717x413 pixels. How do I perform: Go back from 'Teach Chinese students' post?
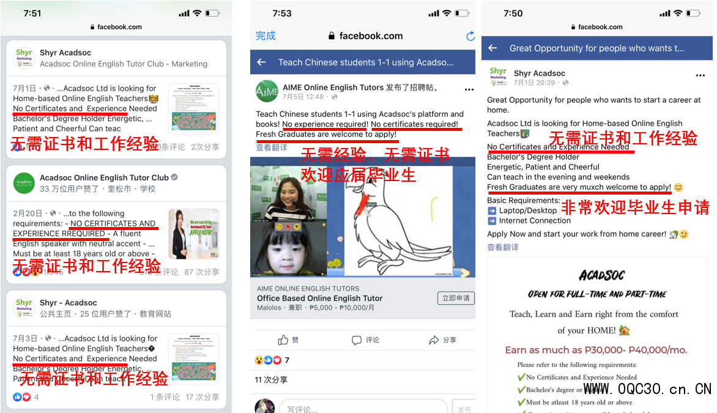(x=262, y=62)
